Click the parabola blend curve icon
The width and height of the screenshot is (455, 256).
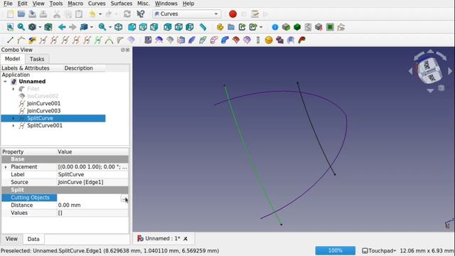coord(109,40)
